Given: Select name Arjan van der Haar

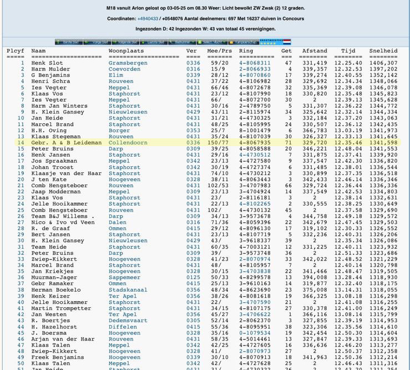Looking at the screenshot, I should (x=63, y=339).
